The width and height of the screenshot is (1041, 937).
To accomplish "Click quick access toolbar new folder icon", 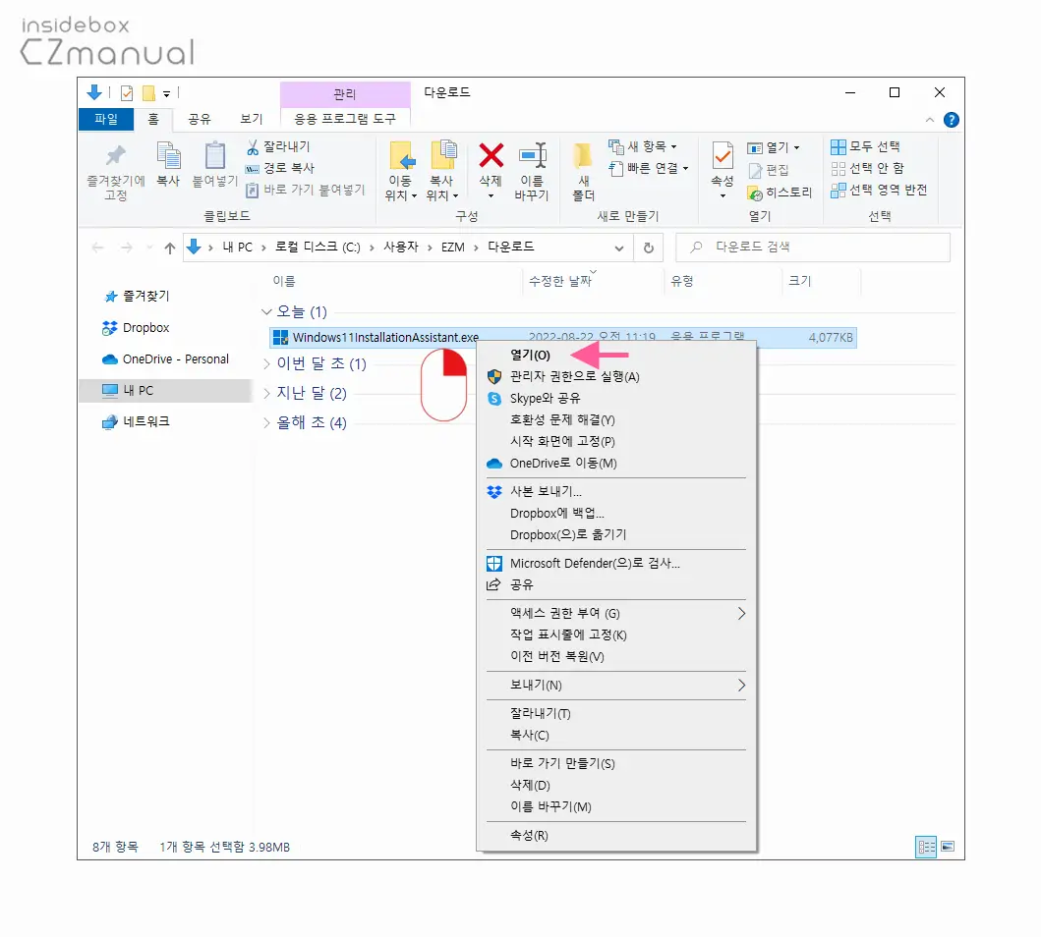I will (x=148, y=93).
